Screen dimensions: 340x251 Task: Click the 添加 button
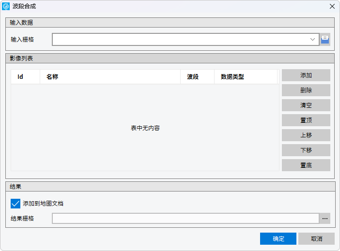pyautogui.click(x=306, y=75)
